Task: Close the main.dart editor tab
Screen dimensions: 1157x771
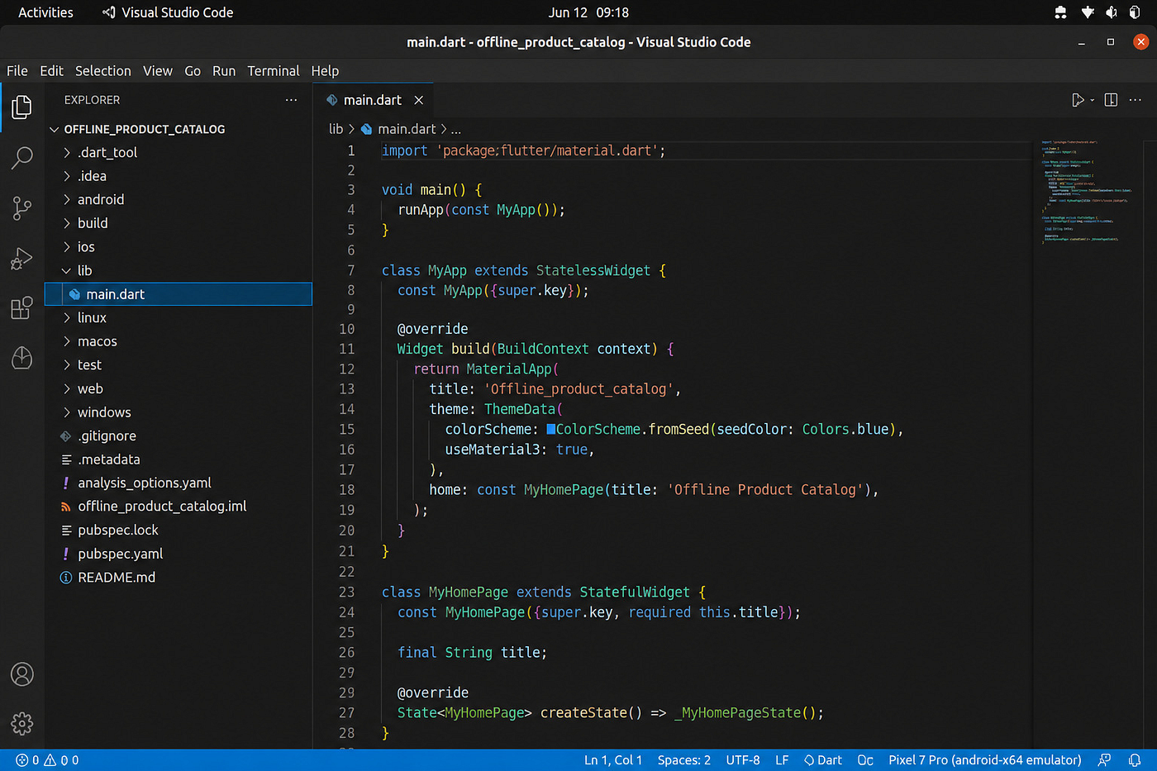Action: 419,100
